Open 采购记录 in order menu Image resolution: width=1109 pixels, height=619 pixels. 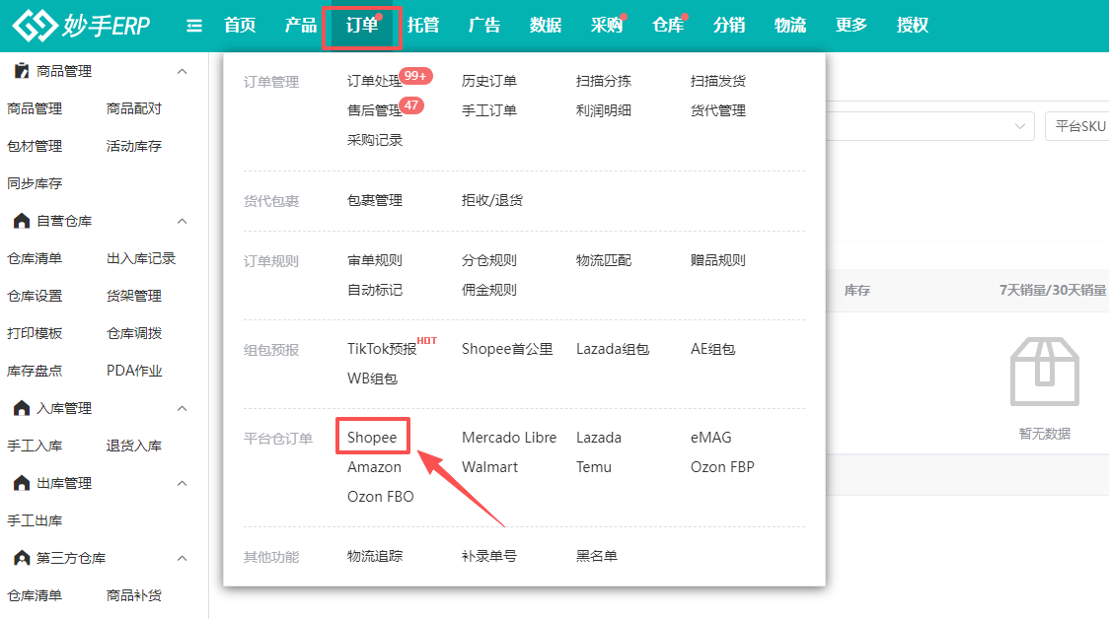tap(375, 141)
